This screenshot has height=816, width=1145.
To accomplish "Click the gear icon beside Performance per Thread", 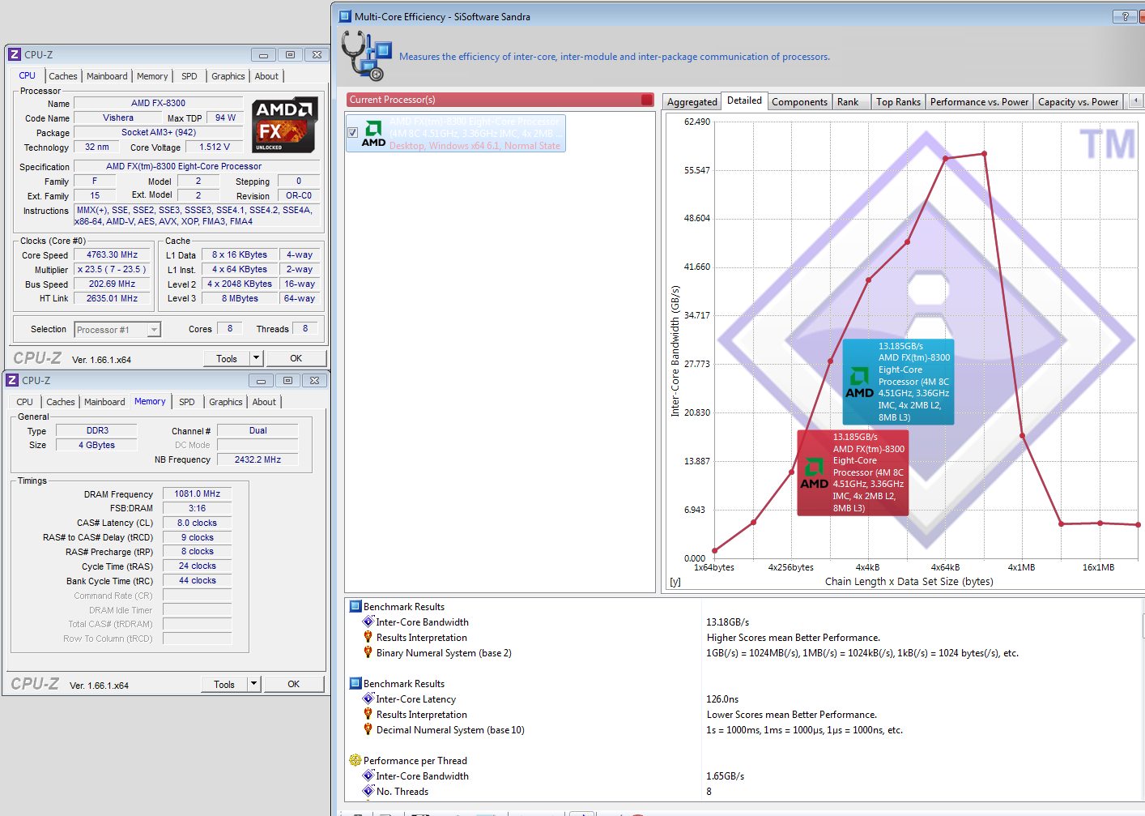I will pos(355,760).
